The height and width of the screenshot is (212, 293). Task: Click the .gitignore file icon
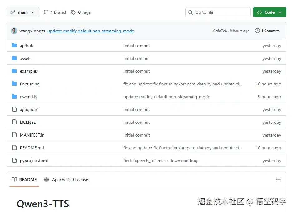[14, 109]
